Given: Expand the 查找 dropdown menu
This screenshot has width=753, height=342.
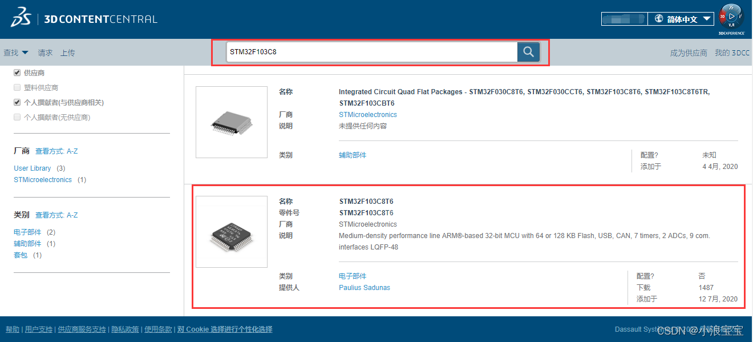Looking at the screenshot, I should pos(16,53).
